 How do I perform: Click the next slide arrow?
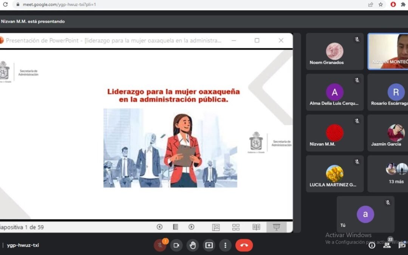point(192,227)
